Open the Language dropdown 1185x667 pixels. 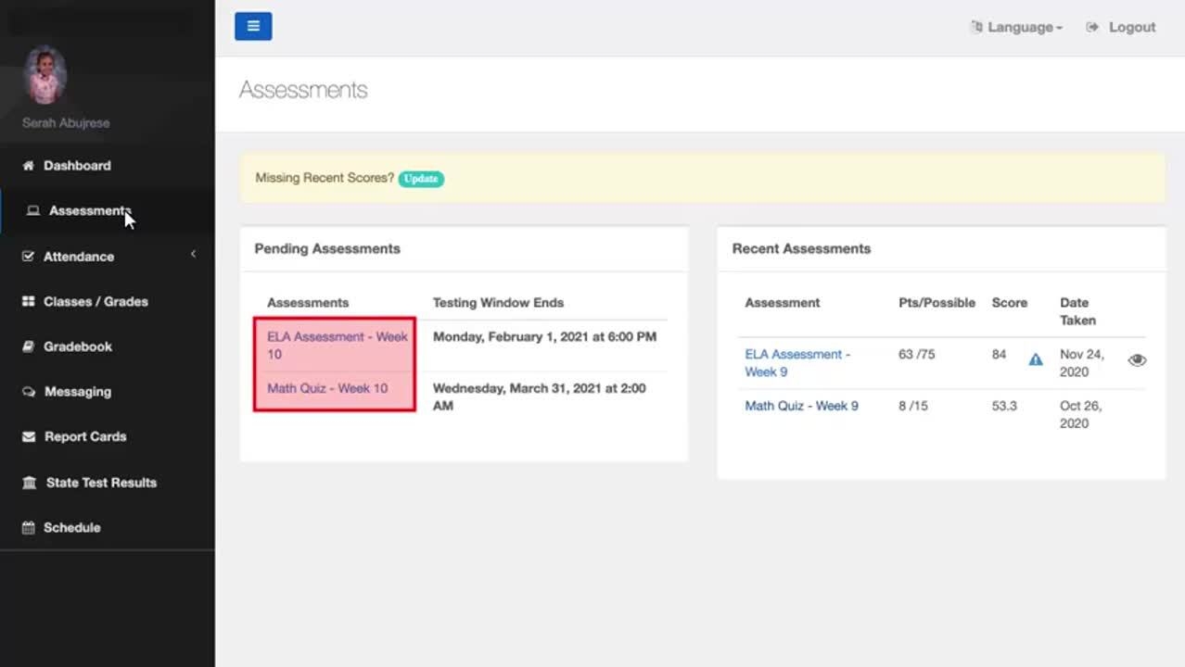coord(1017,28)
